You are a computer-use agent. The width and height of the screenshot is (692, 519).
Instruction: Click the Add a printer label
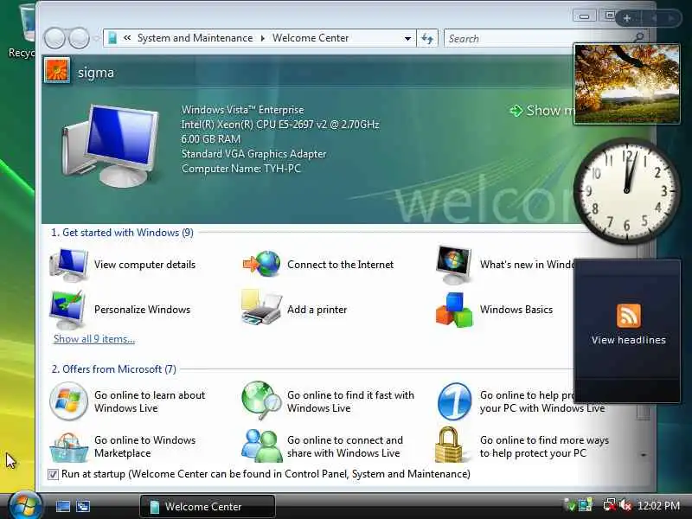317,310
